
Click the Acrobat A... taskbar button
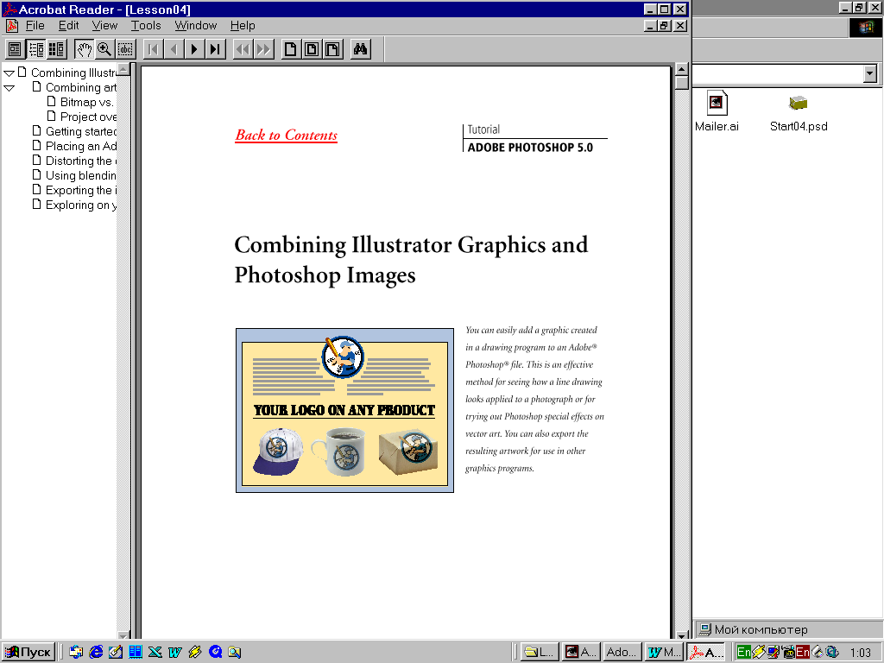pos(706,652)
